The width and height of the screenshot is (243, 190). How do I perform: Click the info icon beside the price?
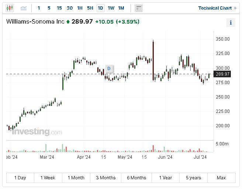click(231, 23)
